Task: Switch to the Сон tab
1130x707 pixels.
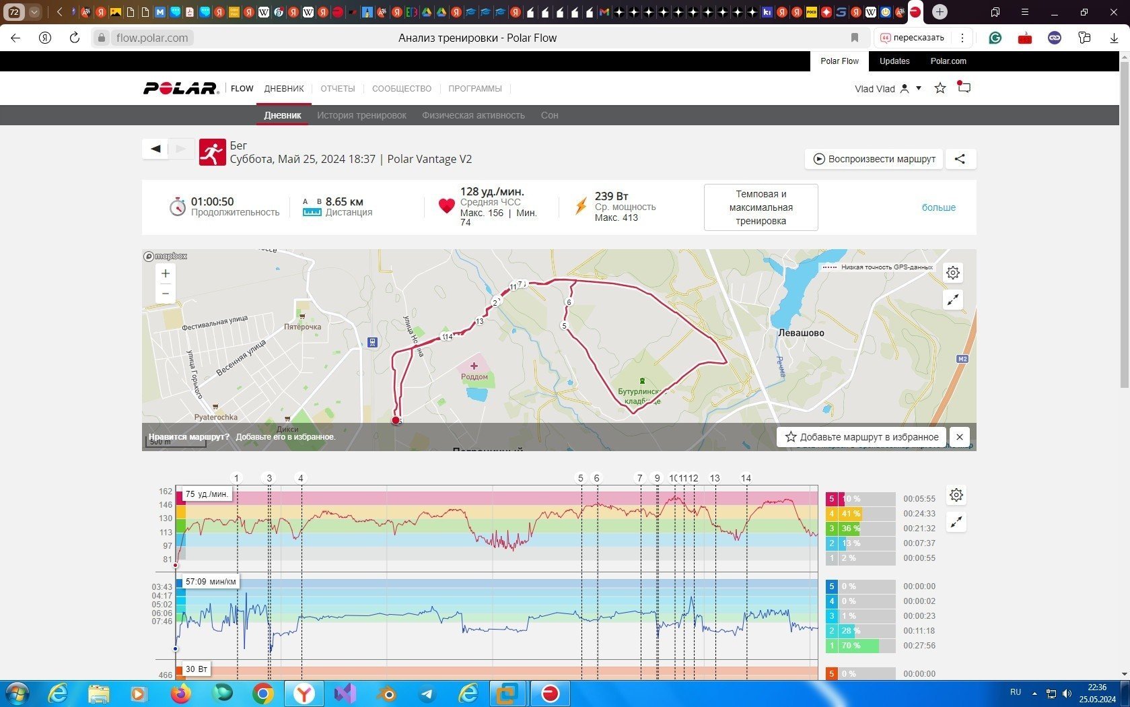Action: click(x=550, y=115)
